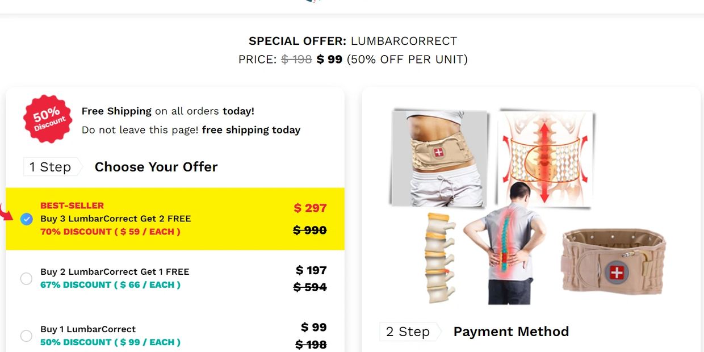Click the Payment Method heading
The width and height of the screenshot is (704, 352).
pyautogui.click(x=511, y=332)
